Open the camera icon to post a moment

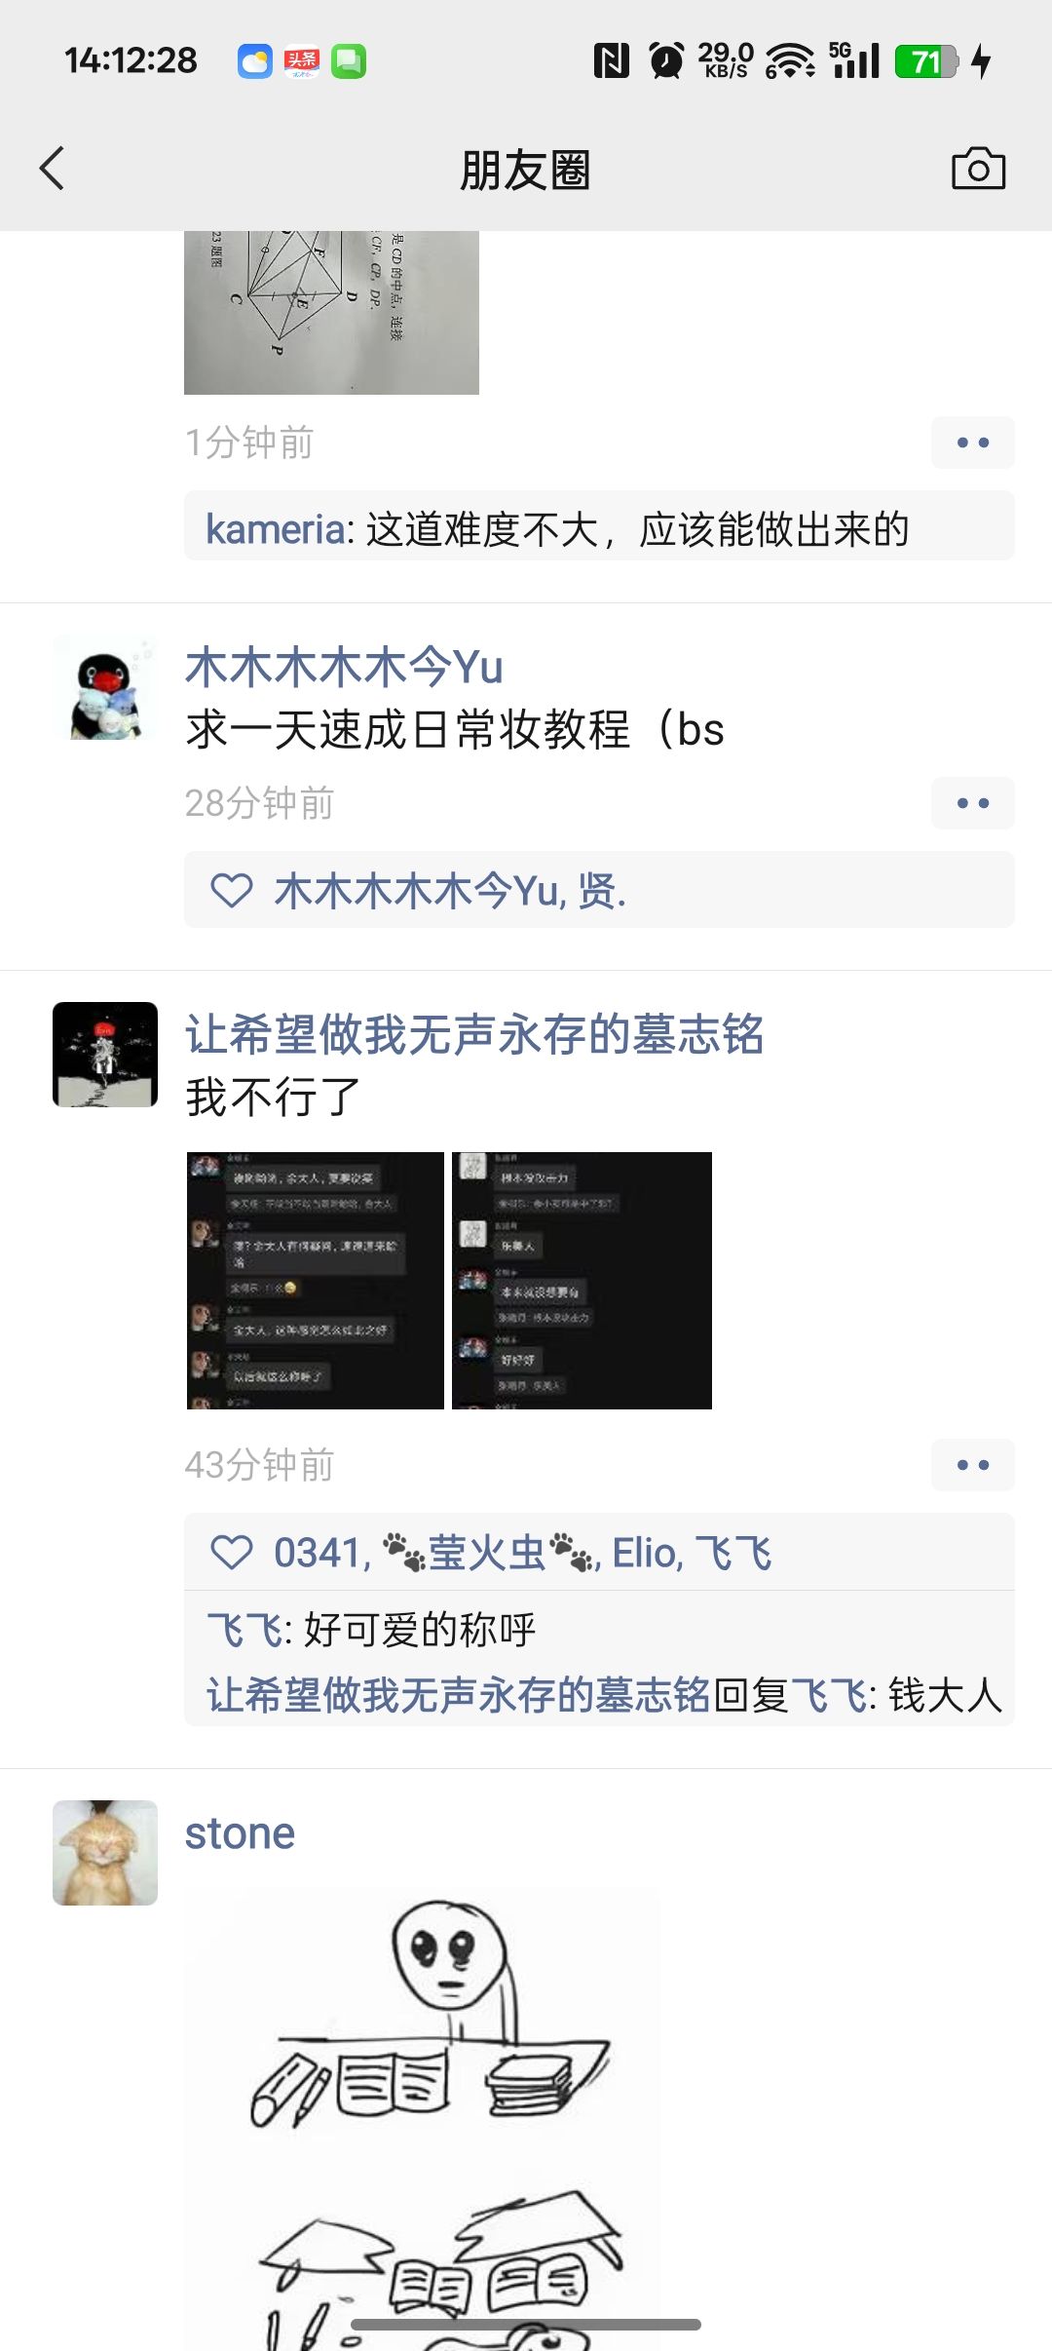coord(978,169)
